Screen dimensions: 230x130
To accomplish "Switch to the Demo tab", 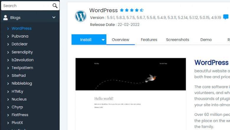I will [206, 40].
